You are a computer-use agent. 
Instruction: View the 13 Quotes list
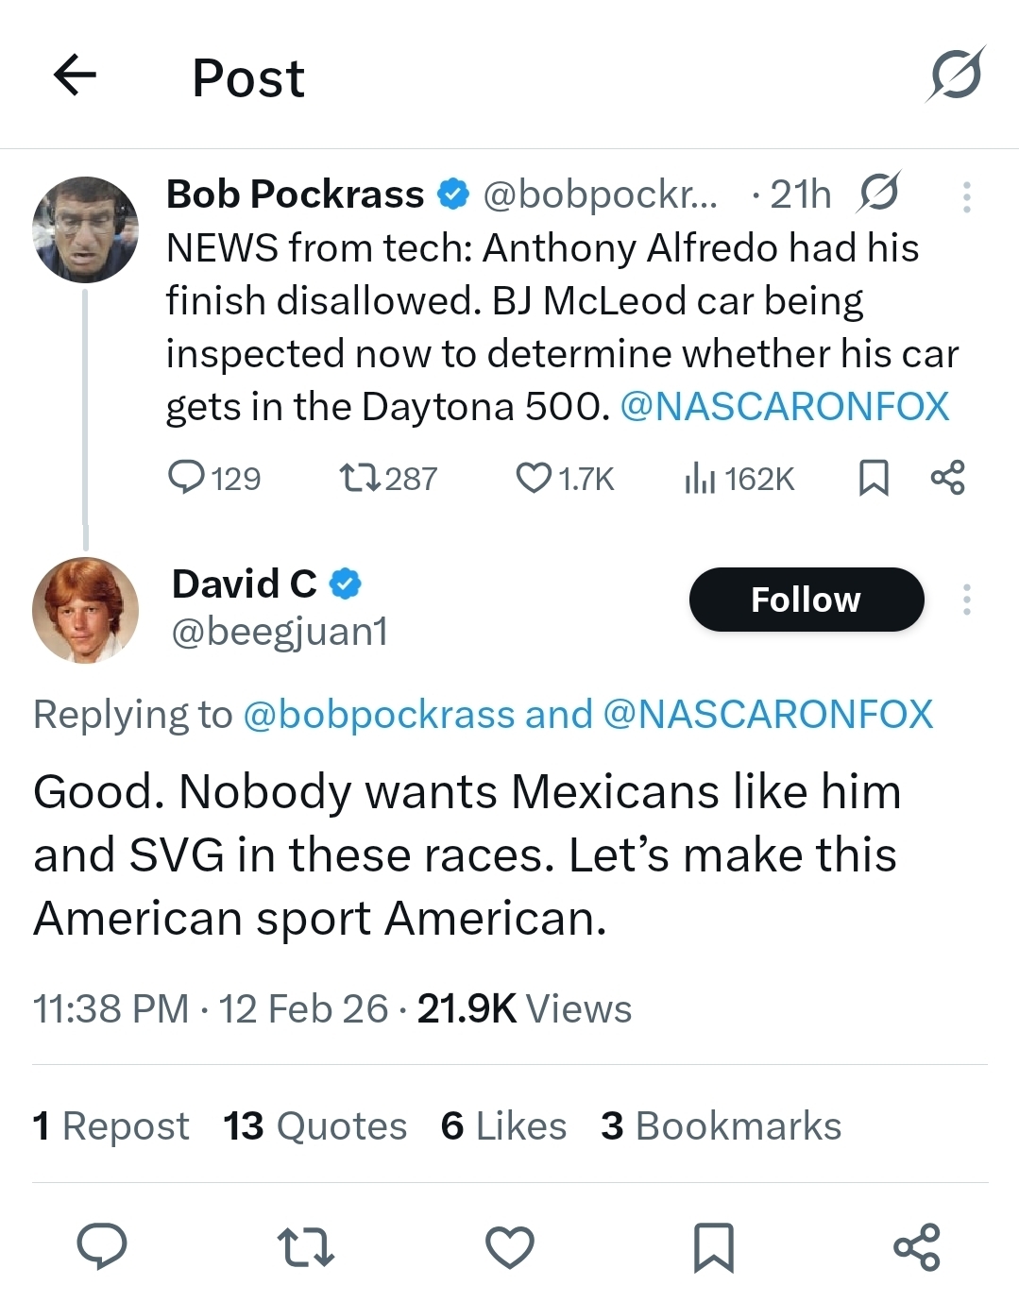314,1125
